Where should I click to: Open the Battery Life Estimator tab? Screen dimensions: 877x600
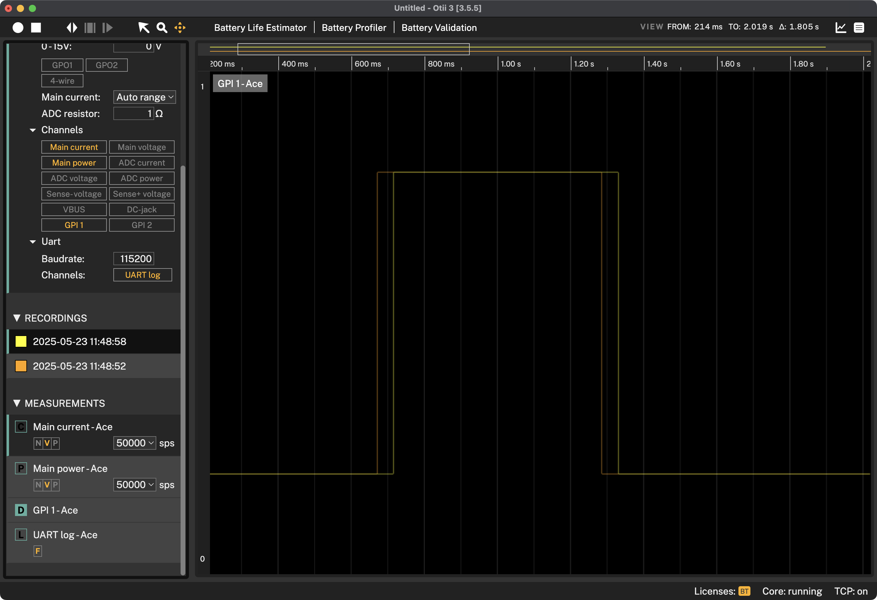point(260,28)
